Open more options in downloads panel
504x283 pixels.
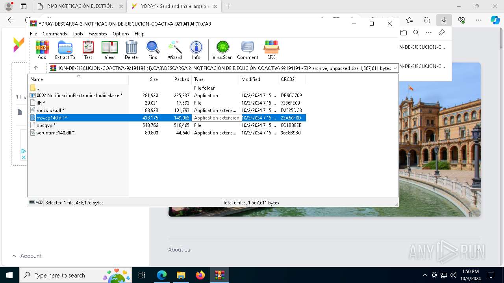coord(429,33)
